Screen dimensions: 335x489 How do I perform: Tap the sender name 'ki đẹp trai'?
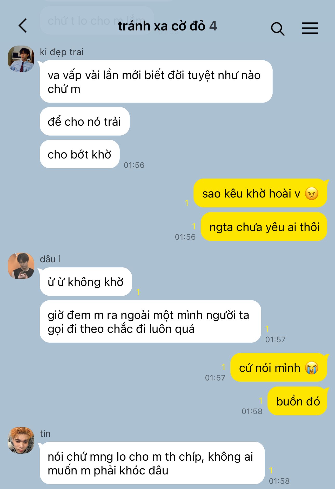[x=62, y=52]
